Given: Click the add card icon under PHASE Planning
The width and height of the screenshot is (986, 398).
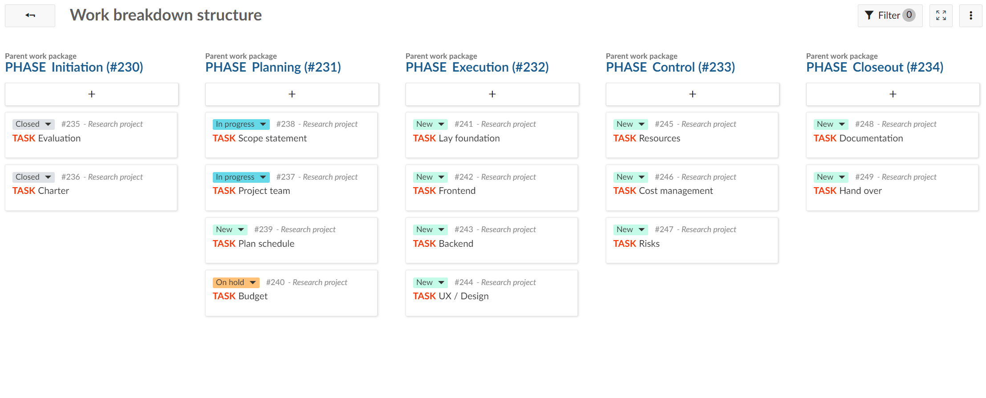Looking at the screenshot, I should coord(292,94).
